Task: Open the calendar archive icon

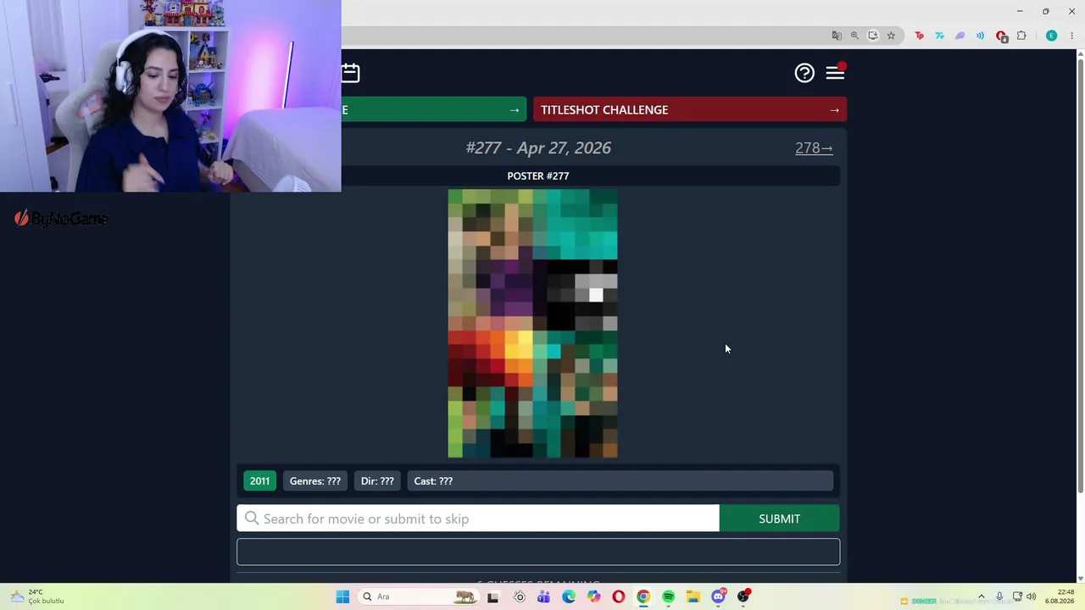Action: pyautogui.click(x=351, y=73)
